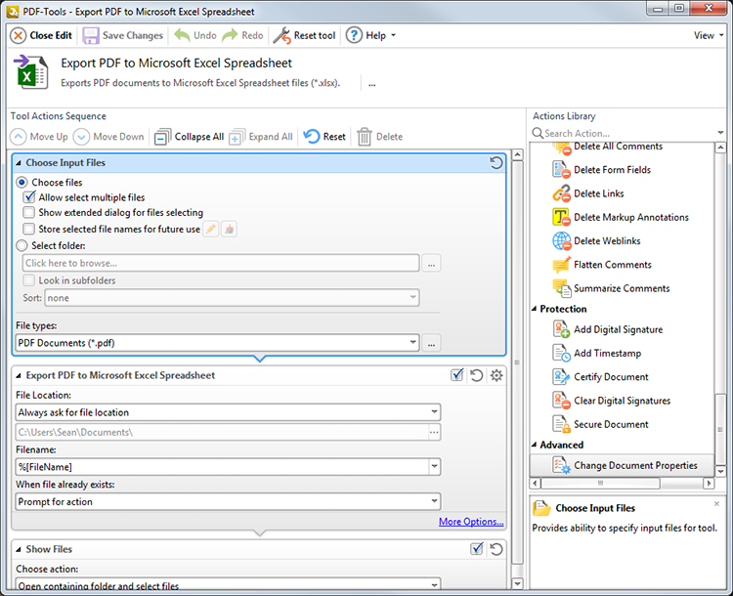Image resolution: width=733 pixels, height=596 pixels.
Task: Click the Redo arrow
Action: [x=230, y=35]
